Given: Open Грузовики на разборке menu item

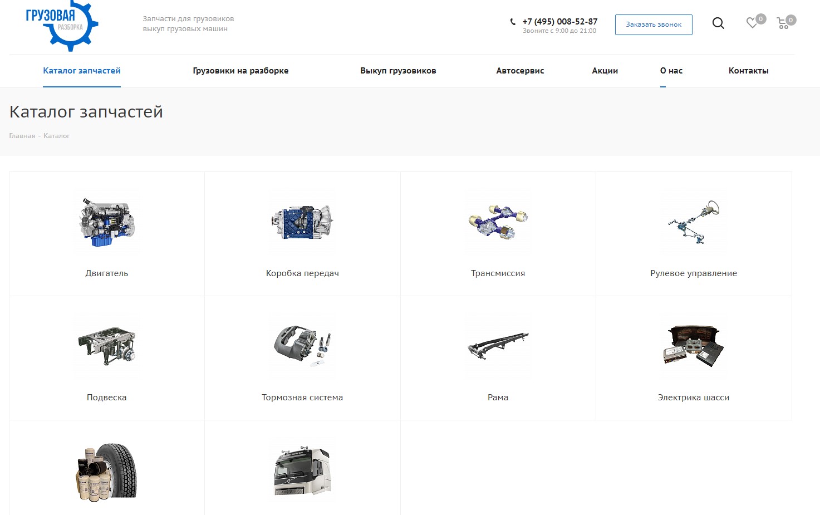Looking at the screenshot, I should (x=240, y=71).
